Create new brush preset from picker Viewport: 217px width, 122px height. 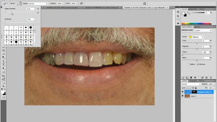(x=38, y=13)
